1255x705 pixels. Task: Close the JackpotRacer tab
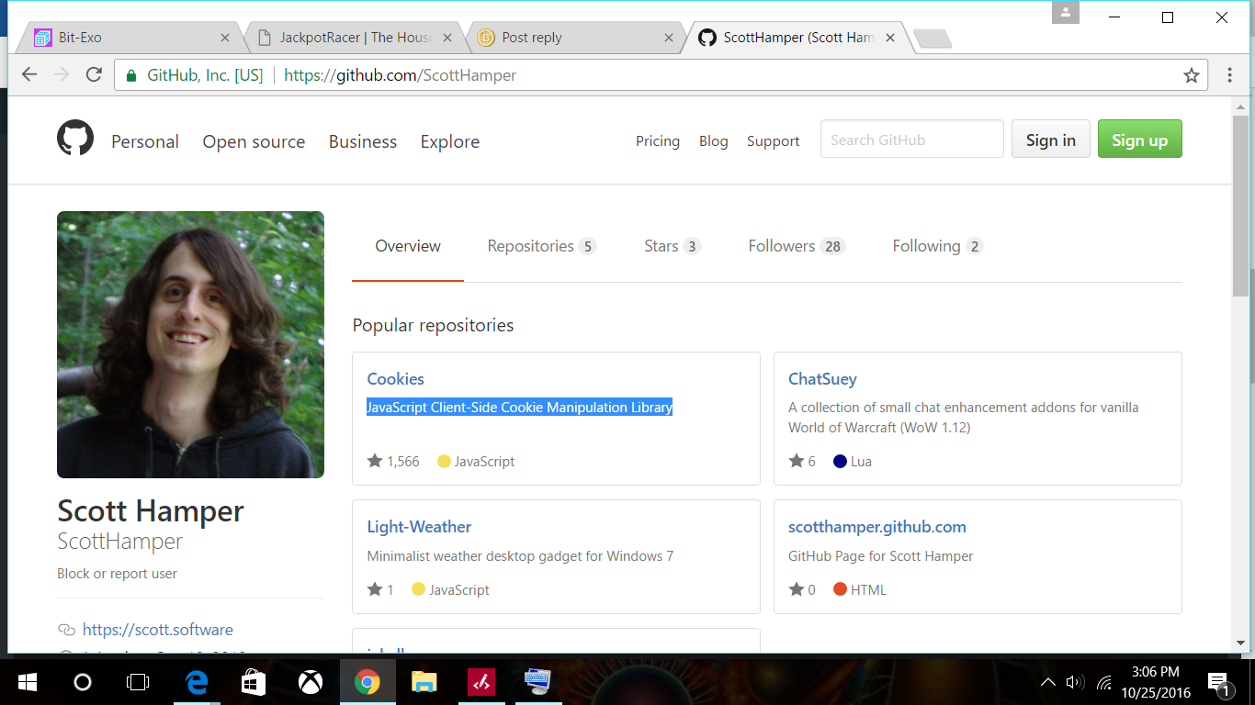pyautogui.click(x=447, y=38)
